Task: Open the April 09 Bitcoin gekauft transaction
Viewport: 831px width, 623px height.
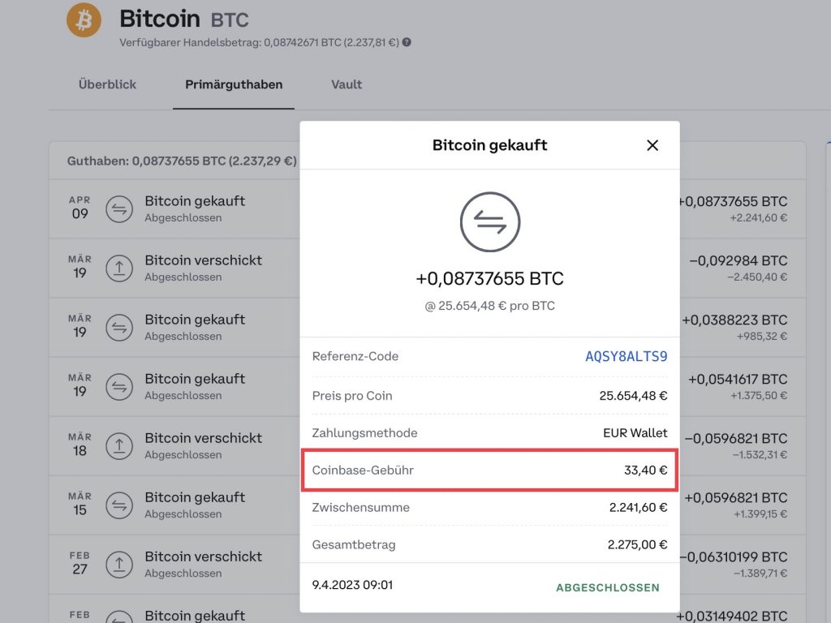Action: pos(175,208)
